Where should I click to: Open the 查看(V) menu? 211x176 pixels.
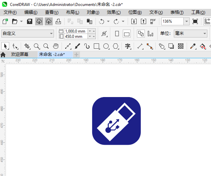[52, 13]
